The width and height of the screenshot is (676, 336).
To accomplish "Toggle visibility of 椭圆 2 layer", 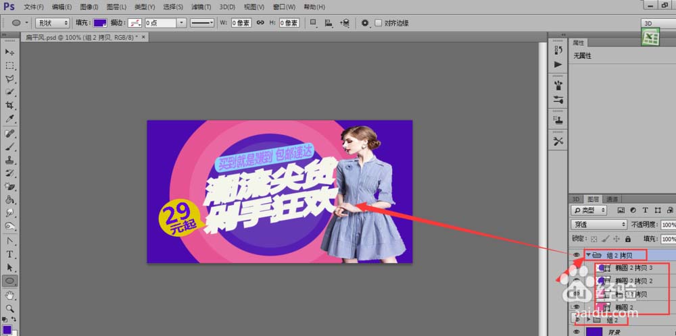I will (577, 307).
